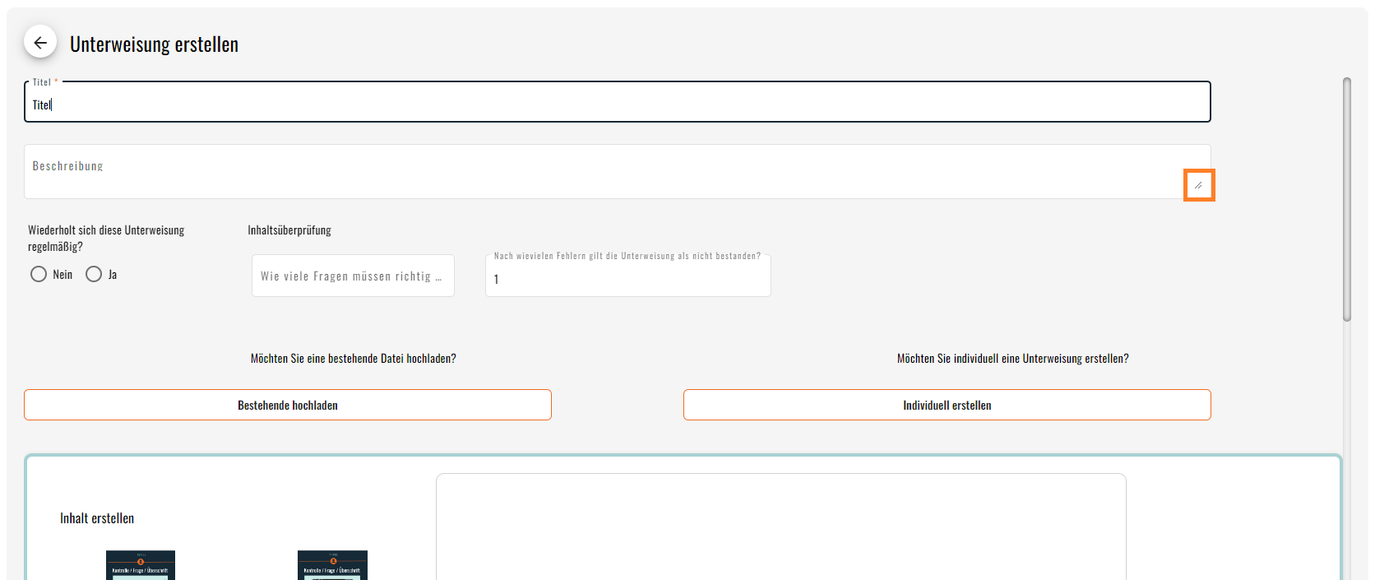Select the second content template thumbnail

(x=332, y=565)
